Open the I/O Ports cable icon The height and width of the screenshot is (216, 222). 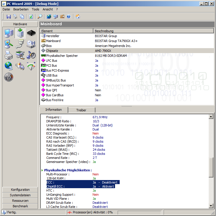(x=20, y=44)
